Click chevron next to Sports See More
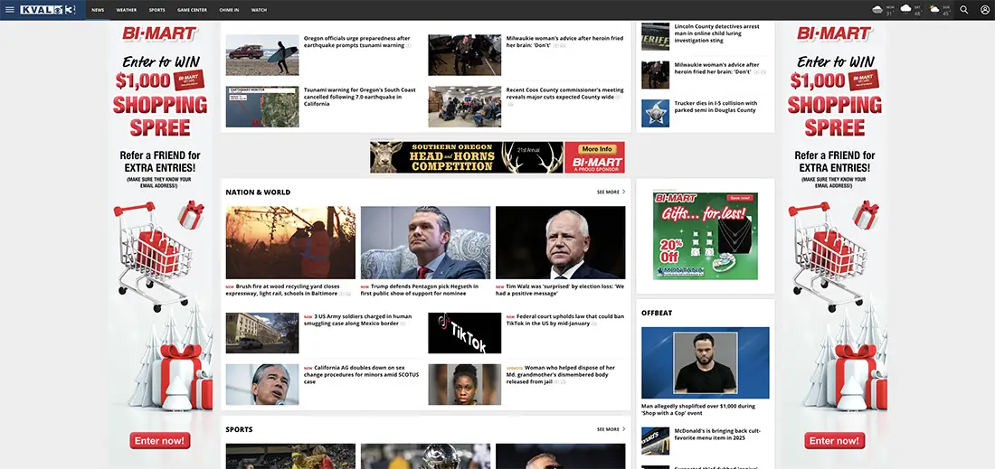Screen dimensions: 995x469 [x=624, y=429]
